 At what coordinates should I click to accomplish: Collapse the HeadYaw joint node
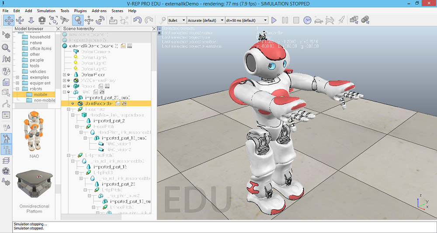(x=69, y=109)
